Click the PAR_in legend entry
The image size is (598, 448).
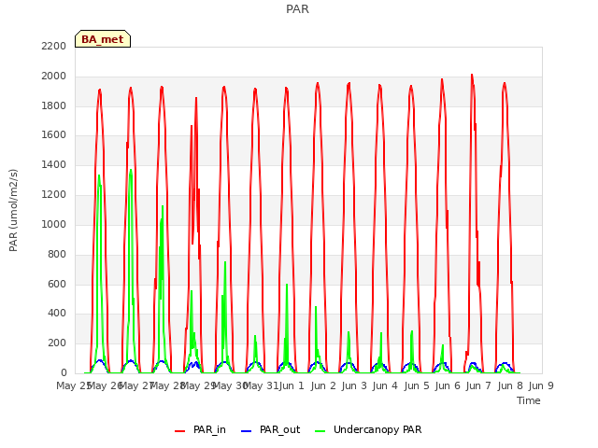point(200,429)
